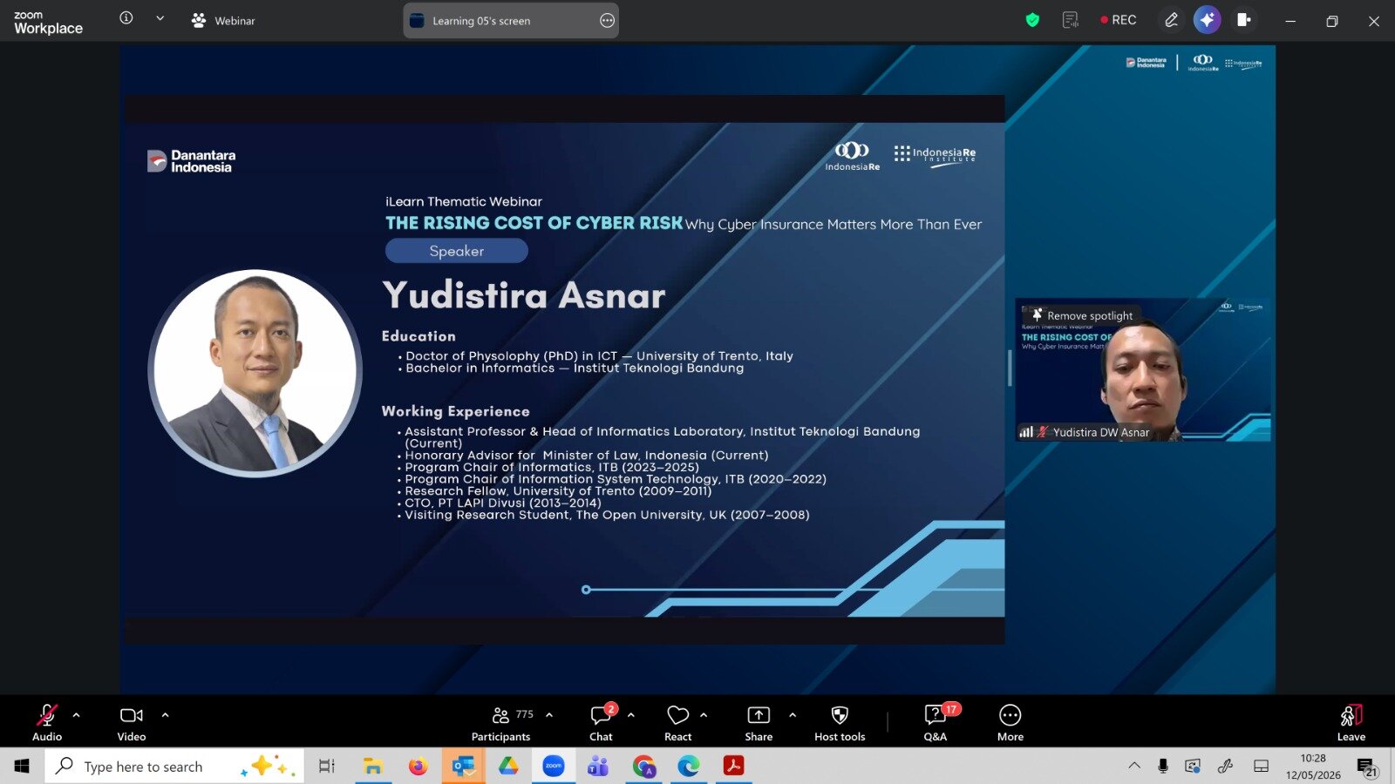This screenshot has width=1395, height=784.
Task: Click the Share screen button
Action: pyautogui.click(x=759, y=722)
